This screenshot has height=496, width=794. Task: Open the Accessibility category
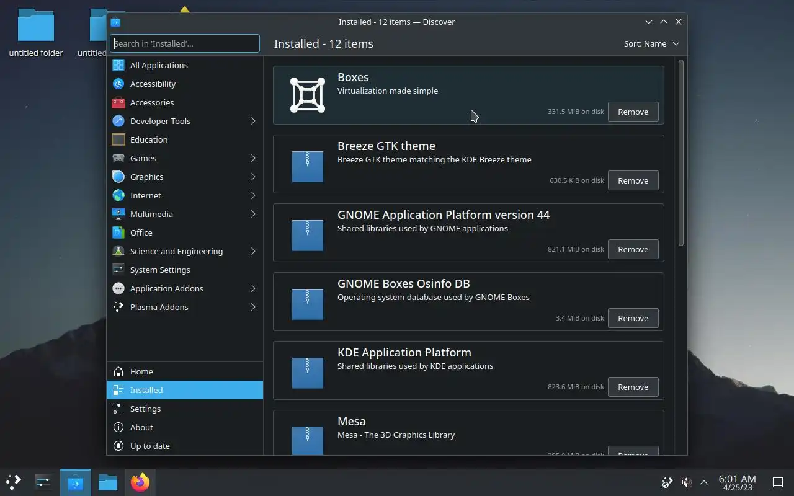pyautogui.click(x=185, y=84)
